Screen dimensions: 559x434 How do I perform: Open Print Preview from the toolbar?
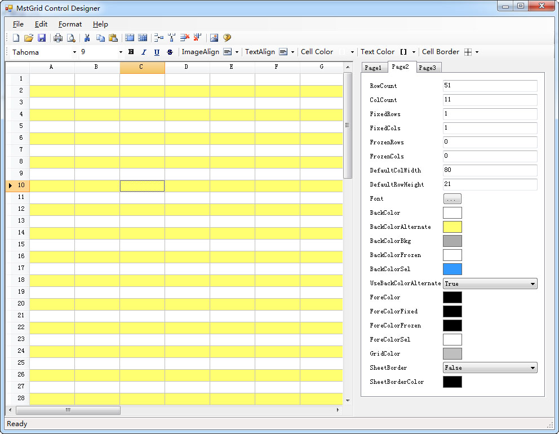click(71, 38)
